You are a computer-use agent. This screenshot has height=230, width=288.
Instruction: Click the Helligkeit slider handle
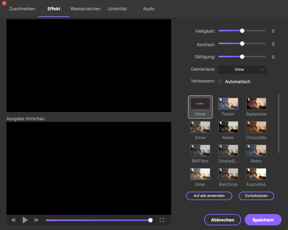242,31
